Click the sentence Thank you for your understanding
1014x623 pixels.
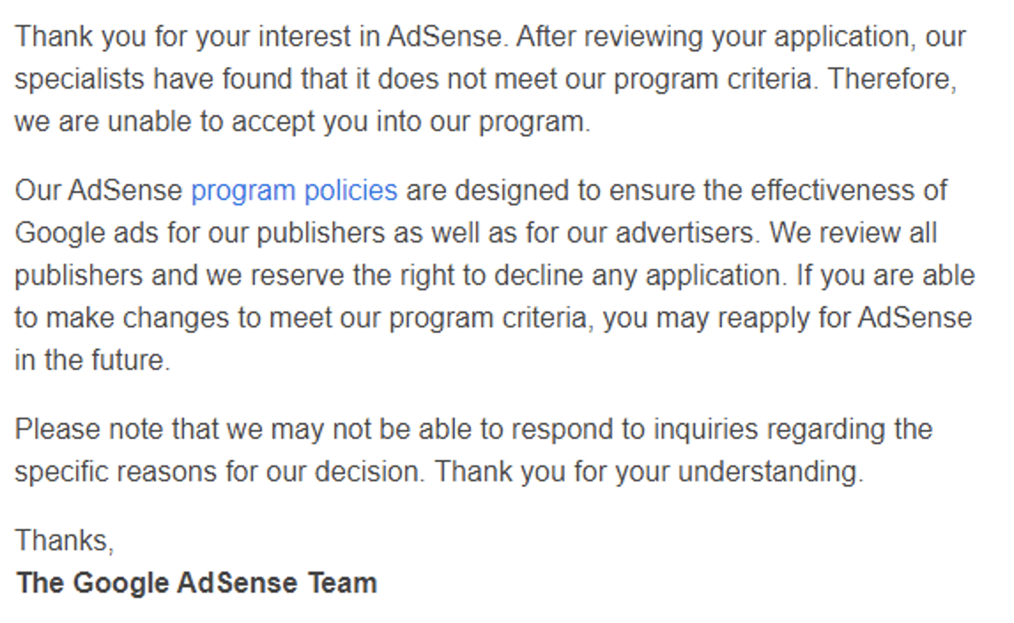point(649,472)
